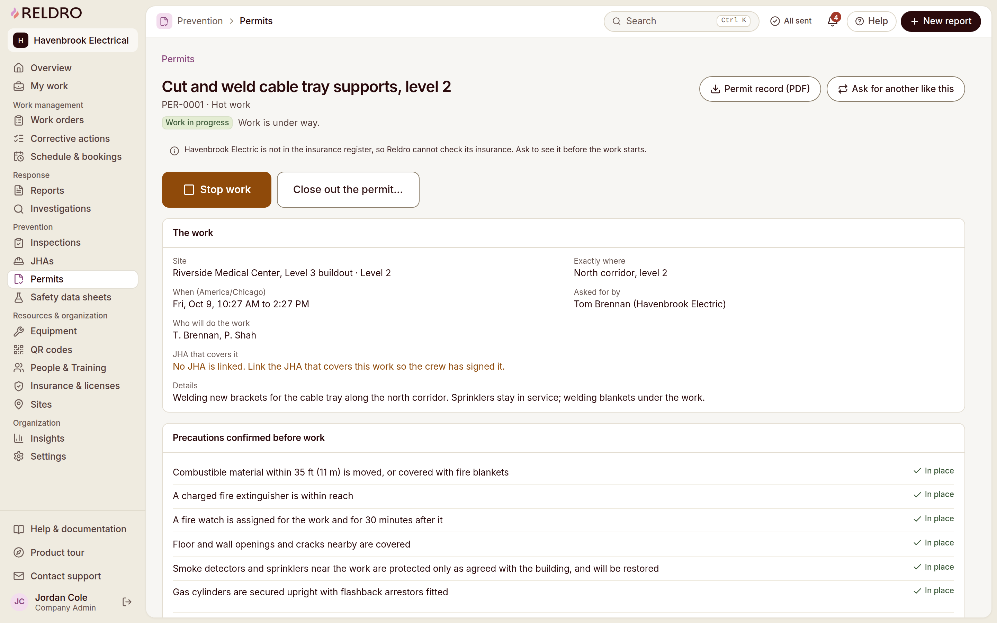Click the Floor and wall openings precaution row
The width and height of the screenshot is (997, 623).
(x=563, y=544)
